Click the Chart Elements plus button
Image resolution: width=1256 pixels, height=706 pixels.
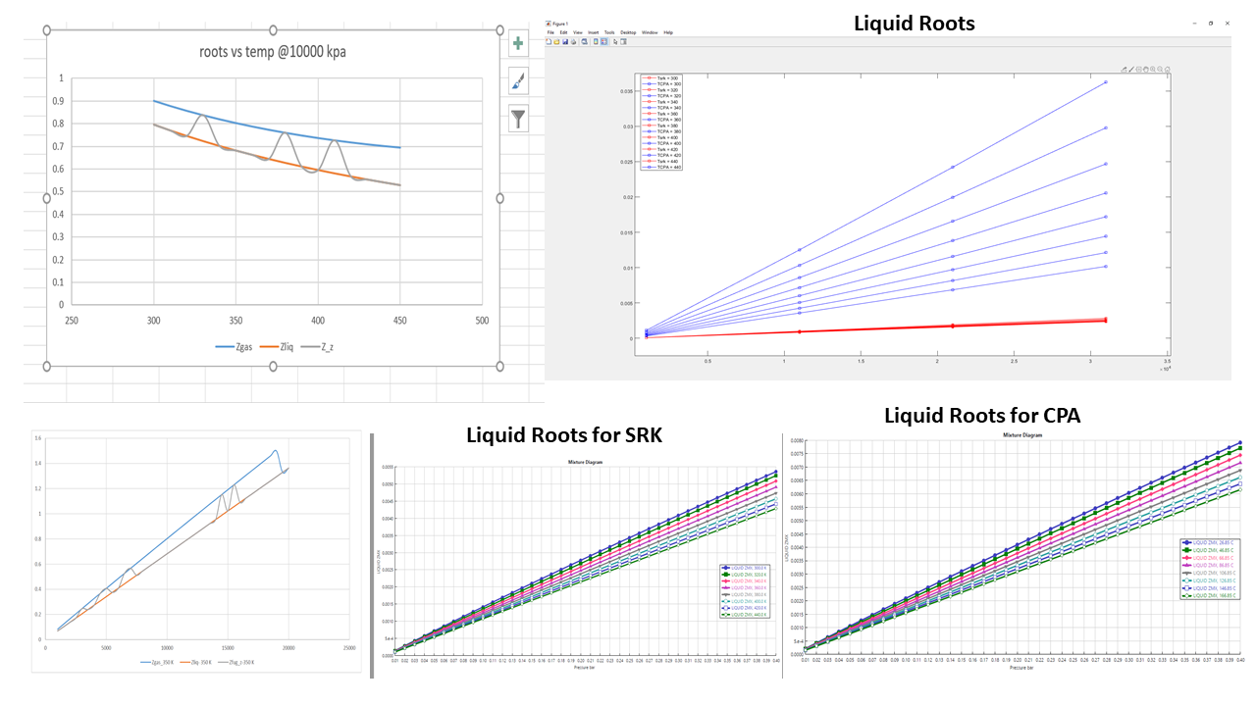518,43
